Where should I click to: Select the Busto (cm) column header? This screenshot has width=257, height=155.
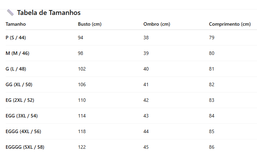[x=89, y=24]
